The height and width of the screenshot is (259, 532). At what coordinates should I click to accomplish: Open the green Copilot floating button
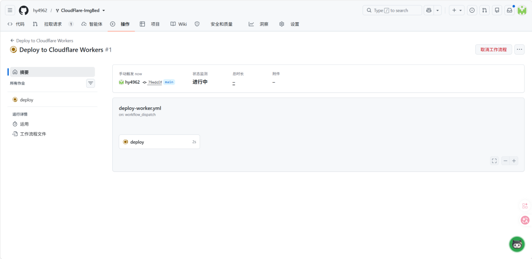(x=517, y=244)
